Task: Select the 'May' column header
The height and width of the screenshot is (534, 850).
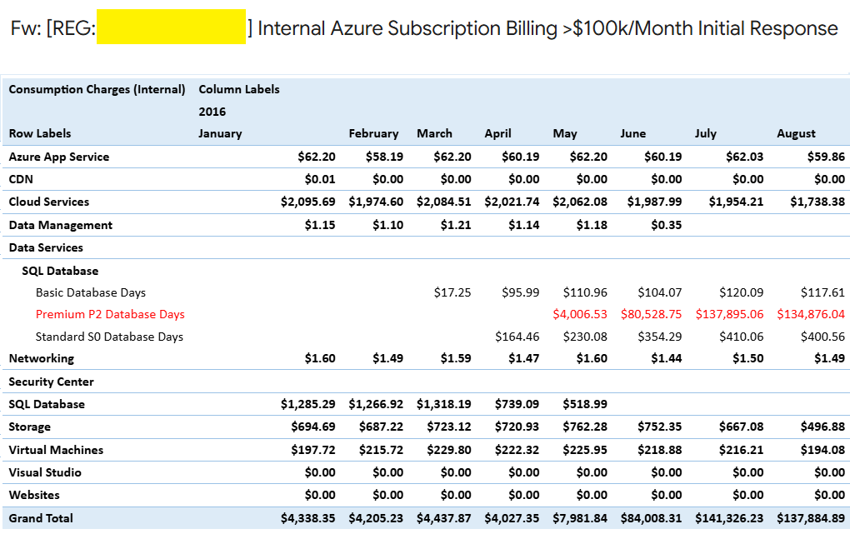Action: point(565,133)
